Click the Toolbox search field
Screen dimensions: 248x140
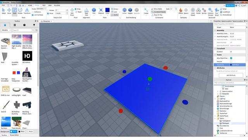(22, 30)
